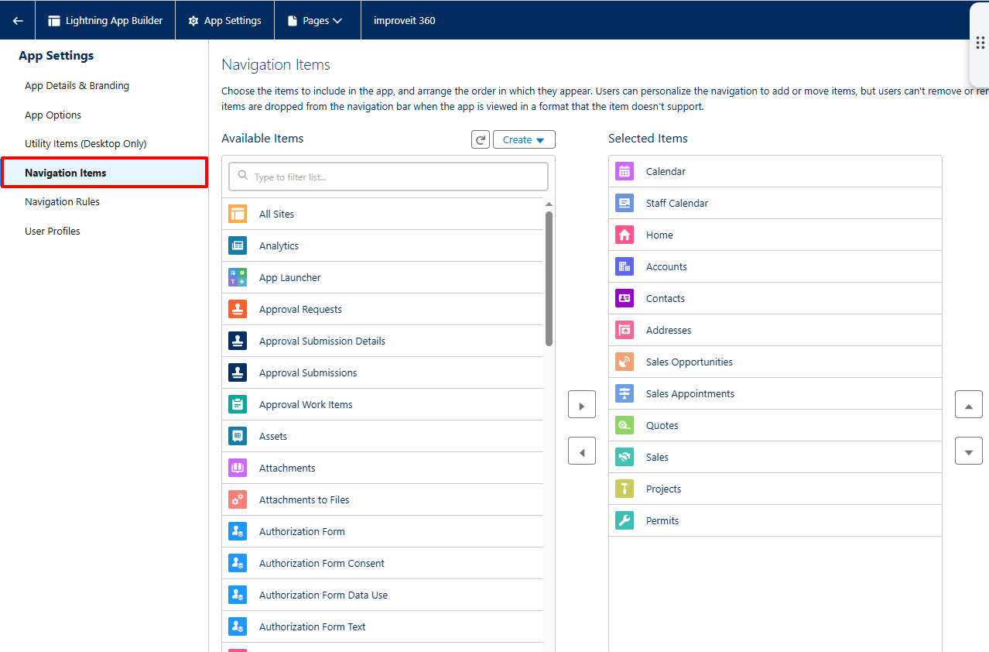Click the Sales Appointments icon
Viewport: 989px width, 652px height.
[x=625, y=393]
